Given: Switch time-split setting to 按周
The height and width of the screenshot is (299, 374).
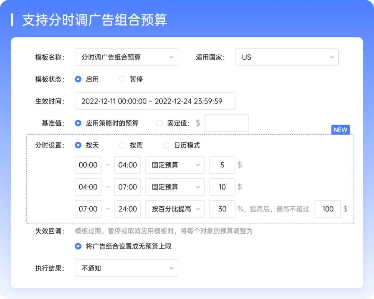Looking at the screenshot, I should coord(122,145).
